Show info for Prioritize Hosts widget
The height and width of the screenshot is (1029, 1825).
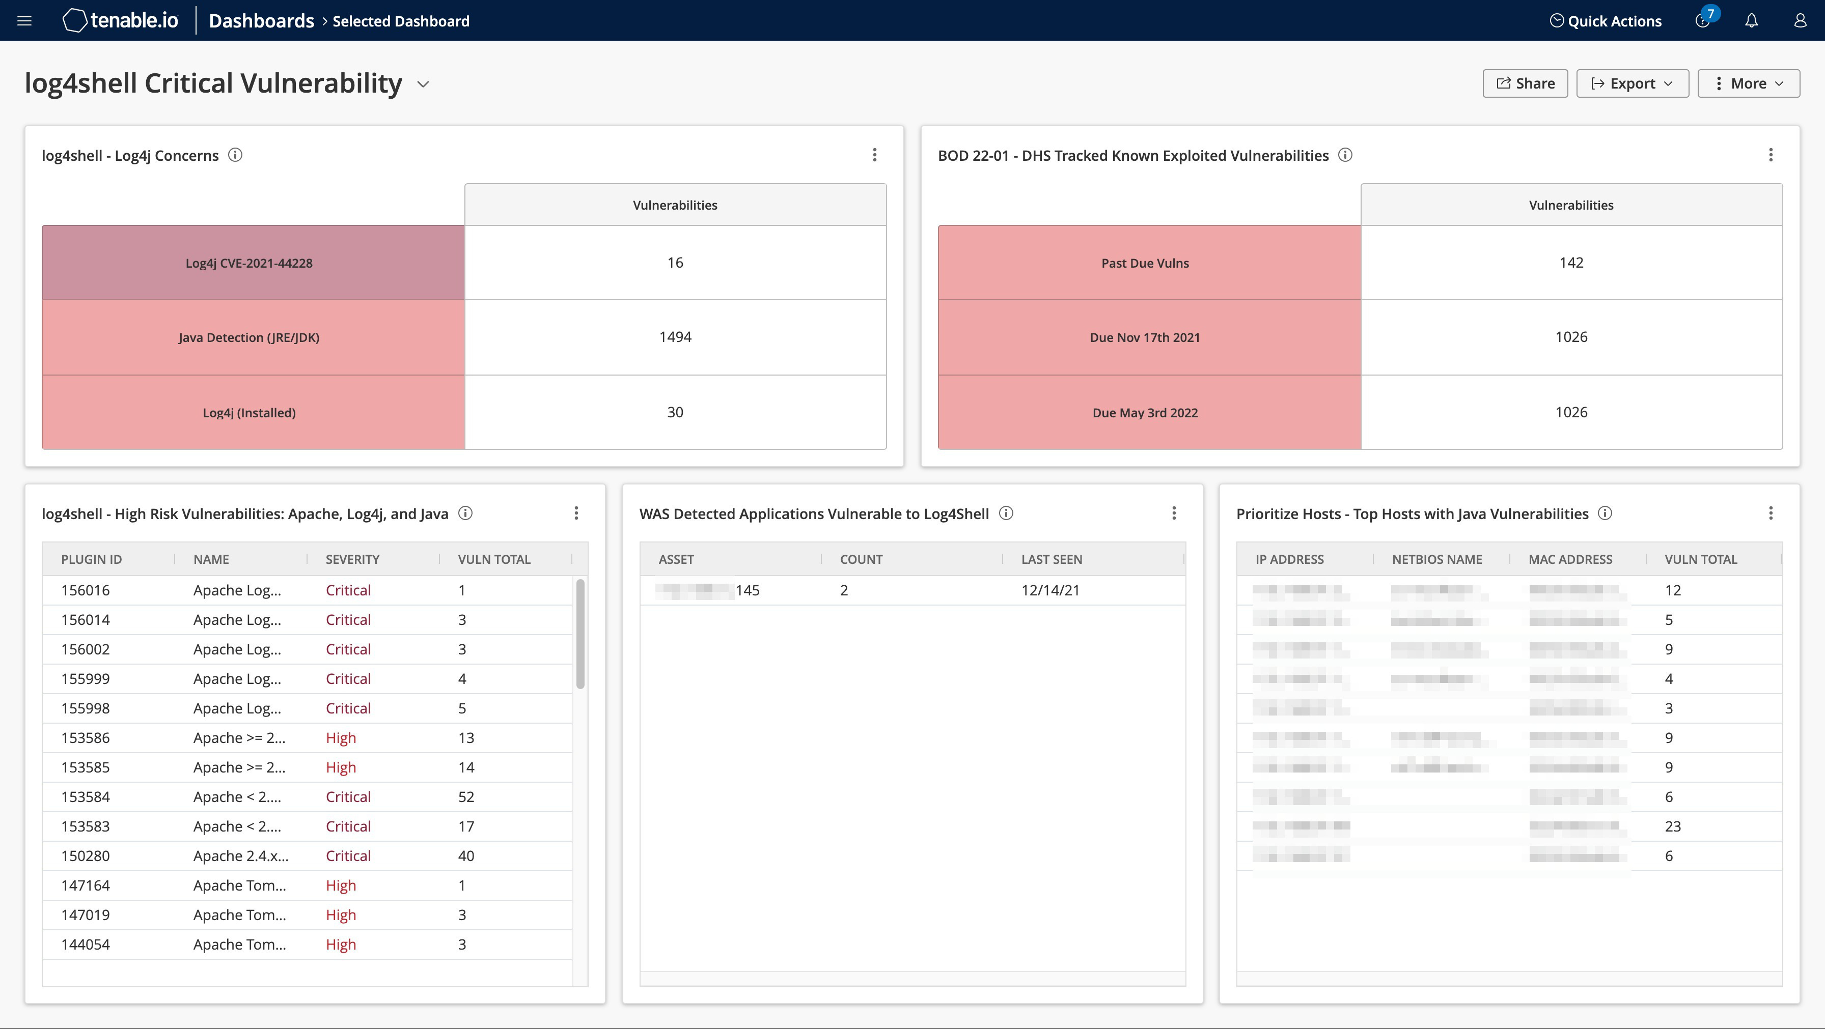(x=1606, y=513)
